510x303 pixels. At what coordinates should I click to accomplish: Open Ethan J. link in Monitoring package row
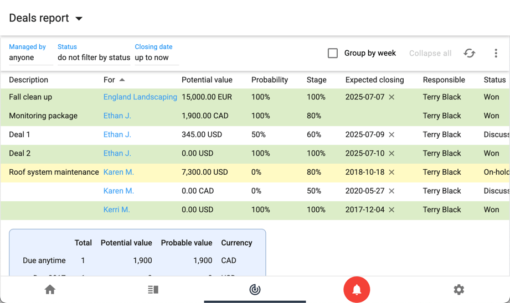coord(117,116)
